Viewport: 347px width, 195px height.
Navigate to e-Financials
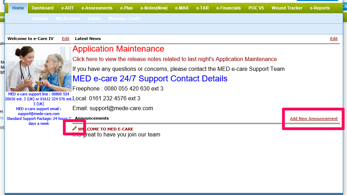tap(228, 8)
